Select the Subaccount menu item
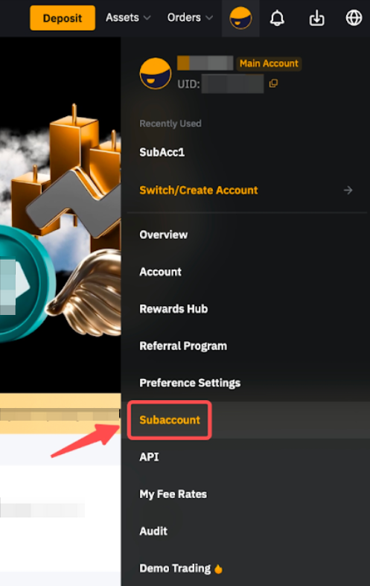This screenshot has width=370, height=586. [x=170, y=420]
